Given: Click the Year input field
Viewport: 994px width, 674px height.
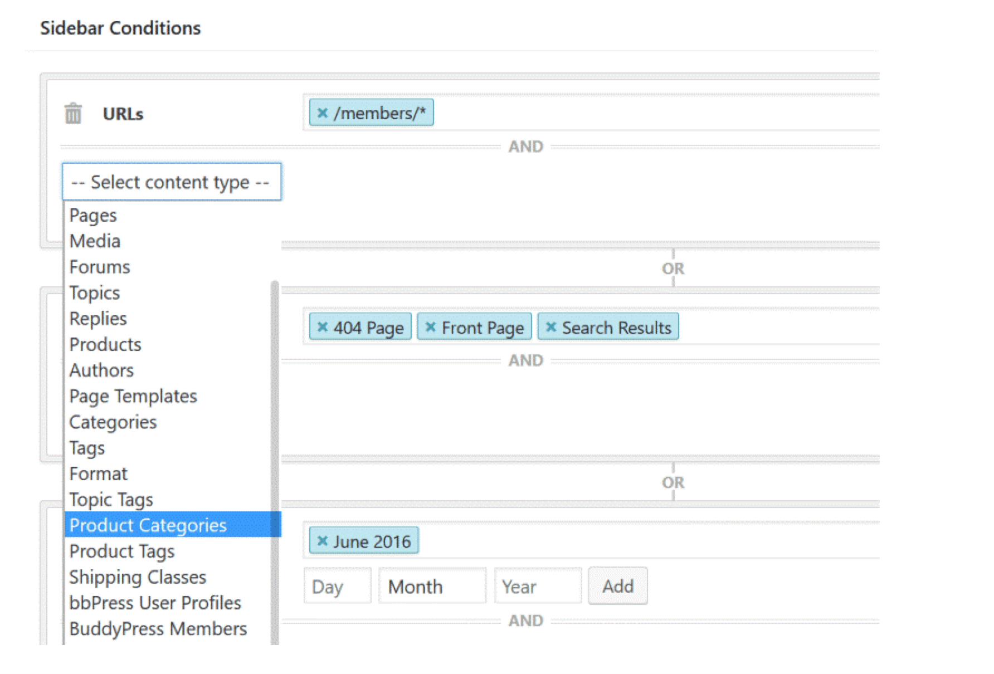Looking at the screenshot, I should (x=538, y=586).
